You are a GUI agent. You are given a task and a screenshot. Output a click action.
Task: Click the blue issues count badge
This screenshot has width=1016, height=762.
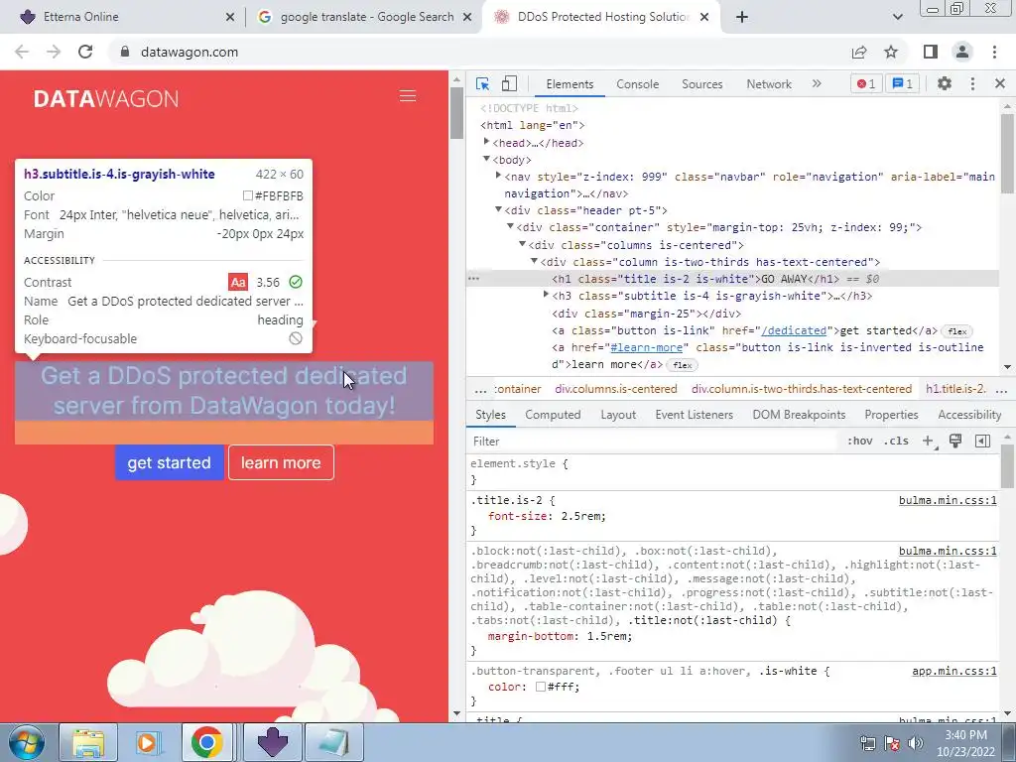[x=902, y=83]
